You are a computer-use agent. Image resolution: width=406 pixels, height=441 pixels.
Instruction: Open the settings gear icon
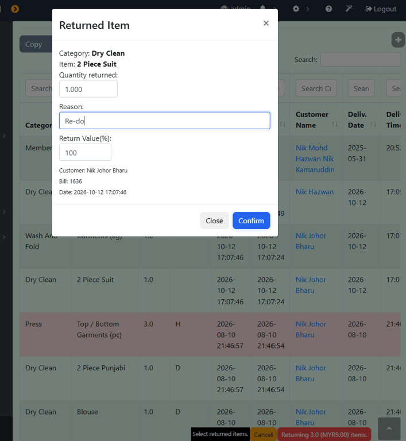point(296,9)
